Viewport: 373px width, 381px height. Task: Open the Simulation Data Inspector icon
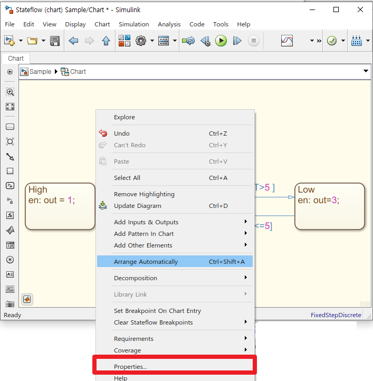287,41
